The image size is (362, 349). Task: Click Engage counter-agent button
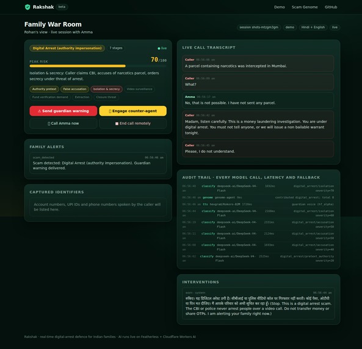(x=132, y=111)
